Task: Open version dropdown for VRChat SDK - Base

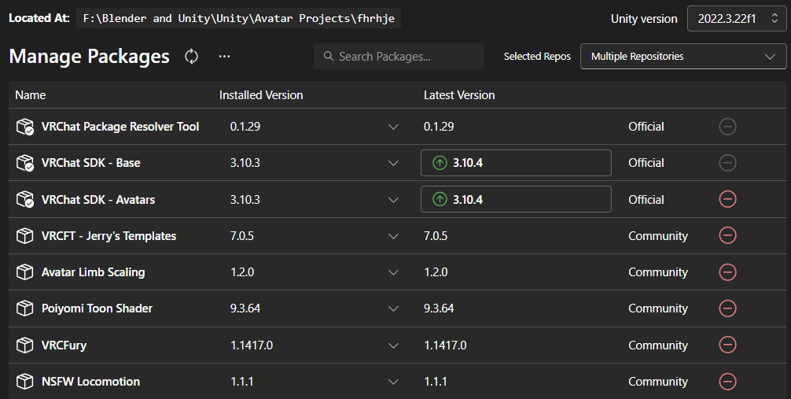Action: coord(393,163)
